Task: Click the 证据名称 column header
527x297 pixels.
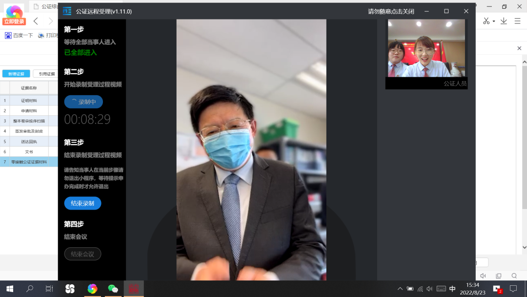Action: (x=29, y=88)
